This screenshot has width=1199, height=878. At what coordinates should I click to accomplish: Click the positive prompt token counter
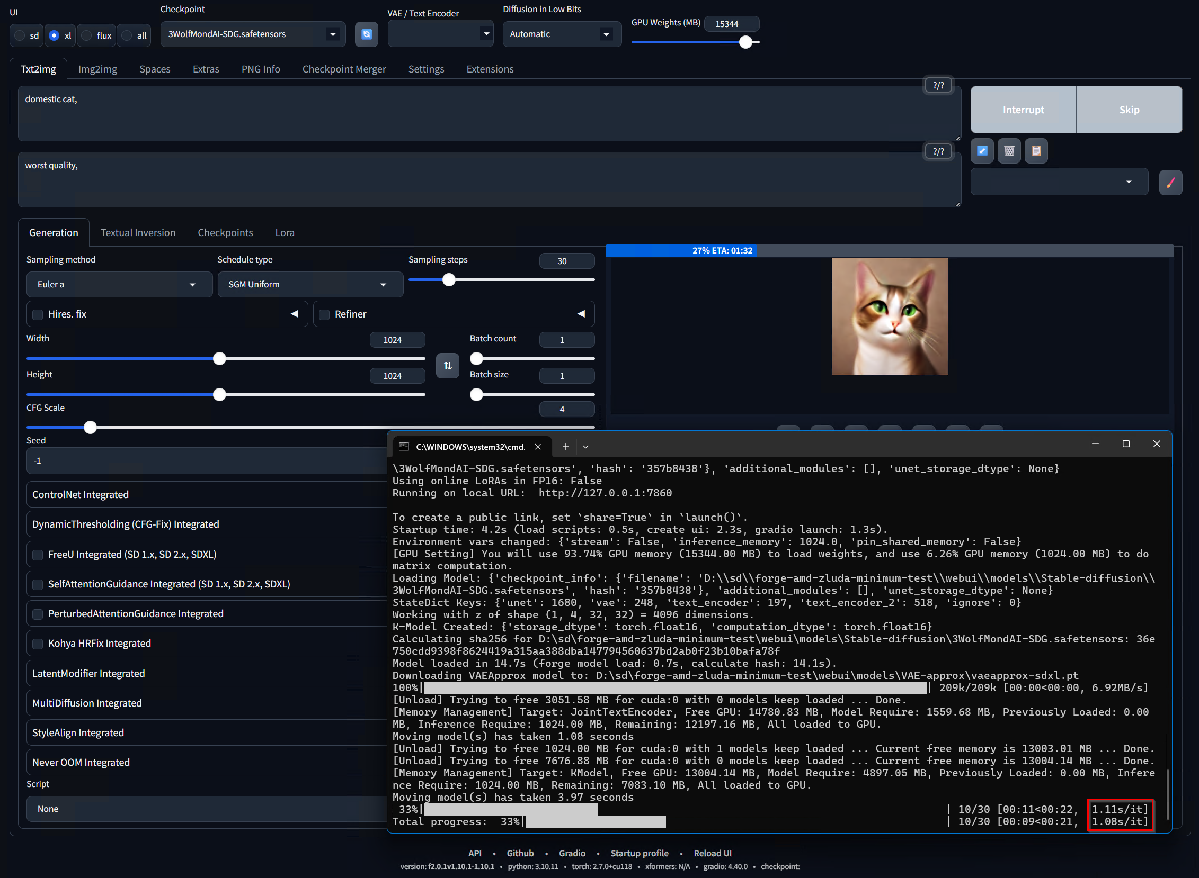pyautogui.click(x=938, y=85)
